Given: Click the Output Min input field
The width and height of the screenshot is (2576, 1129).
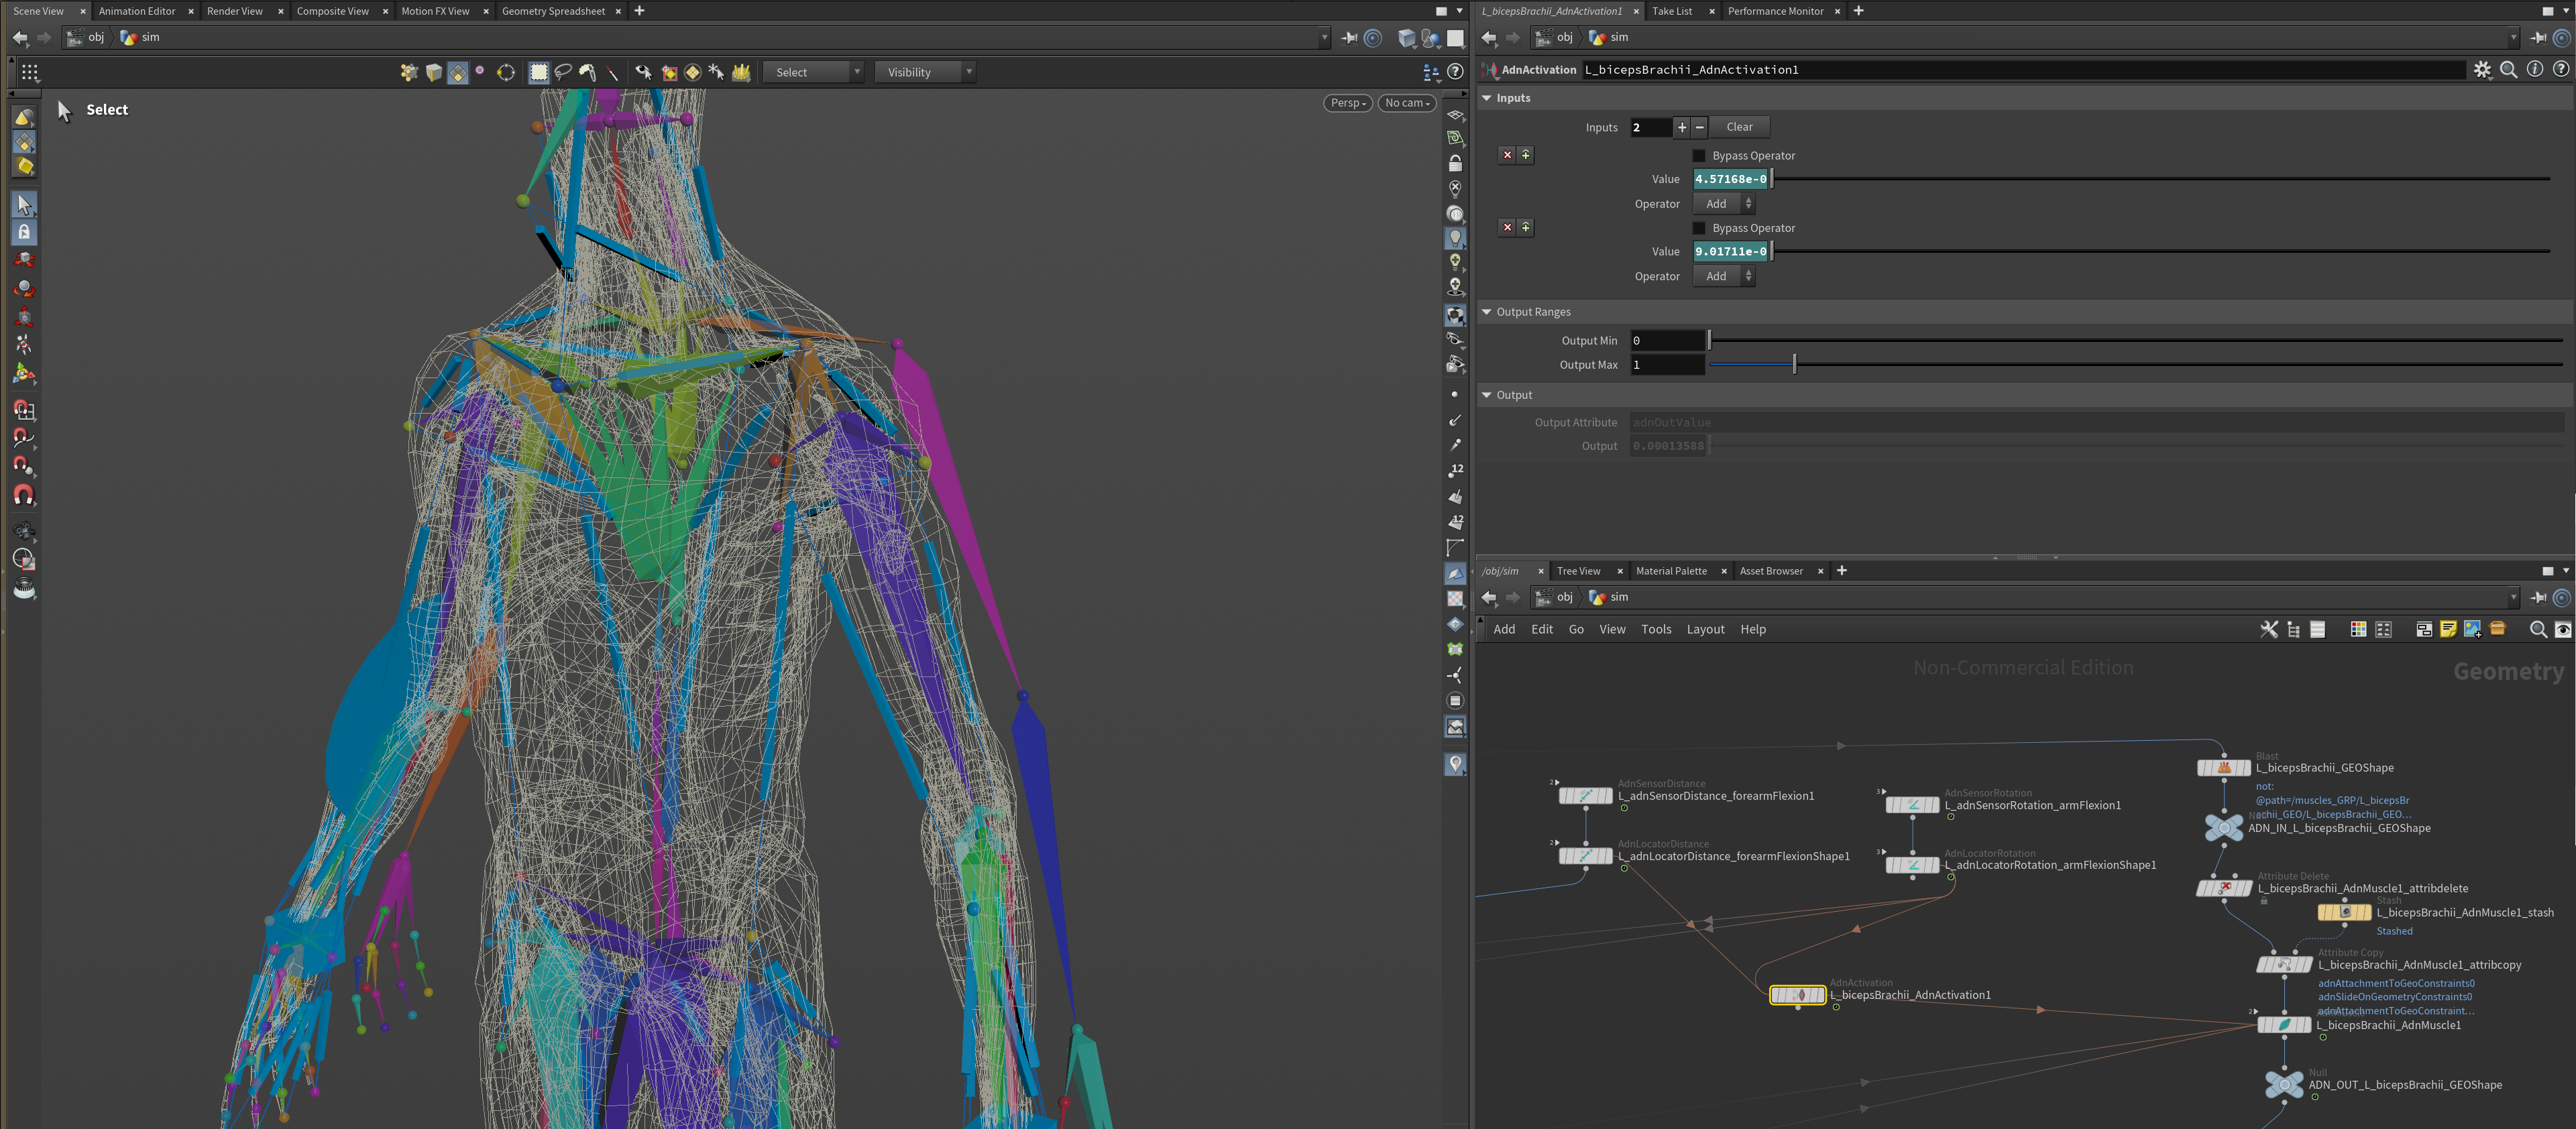Looking at the screenshot, I should (x=1666, y=341).
